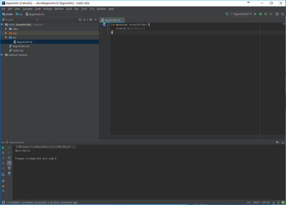
Task: Collapse the src folder node
Action: point(6,38)
